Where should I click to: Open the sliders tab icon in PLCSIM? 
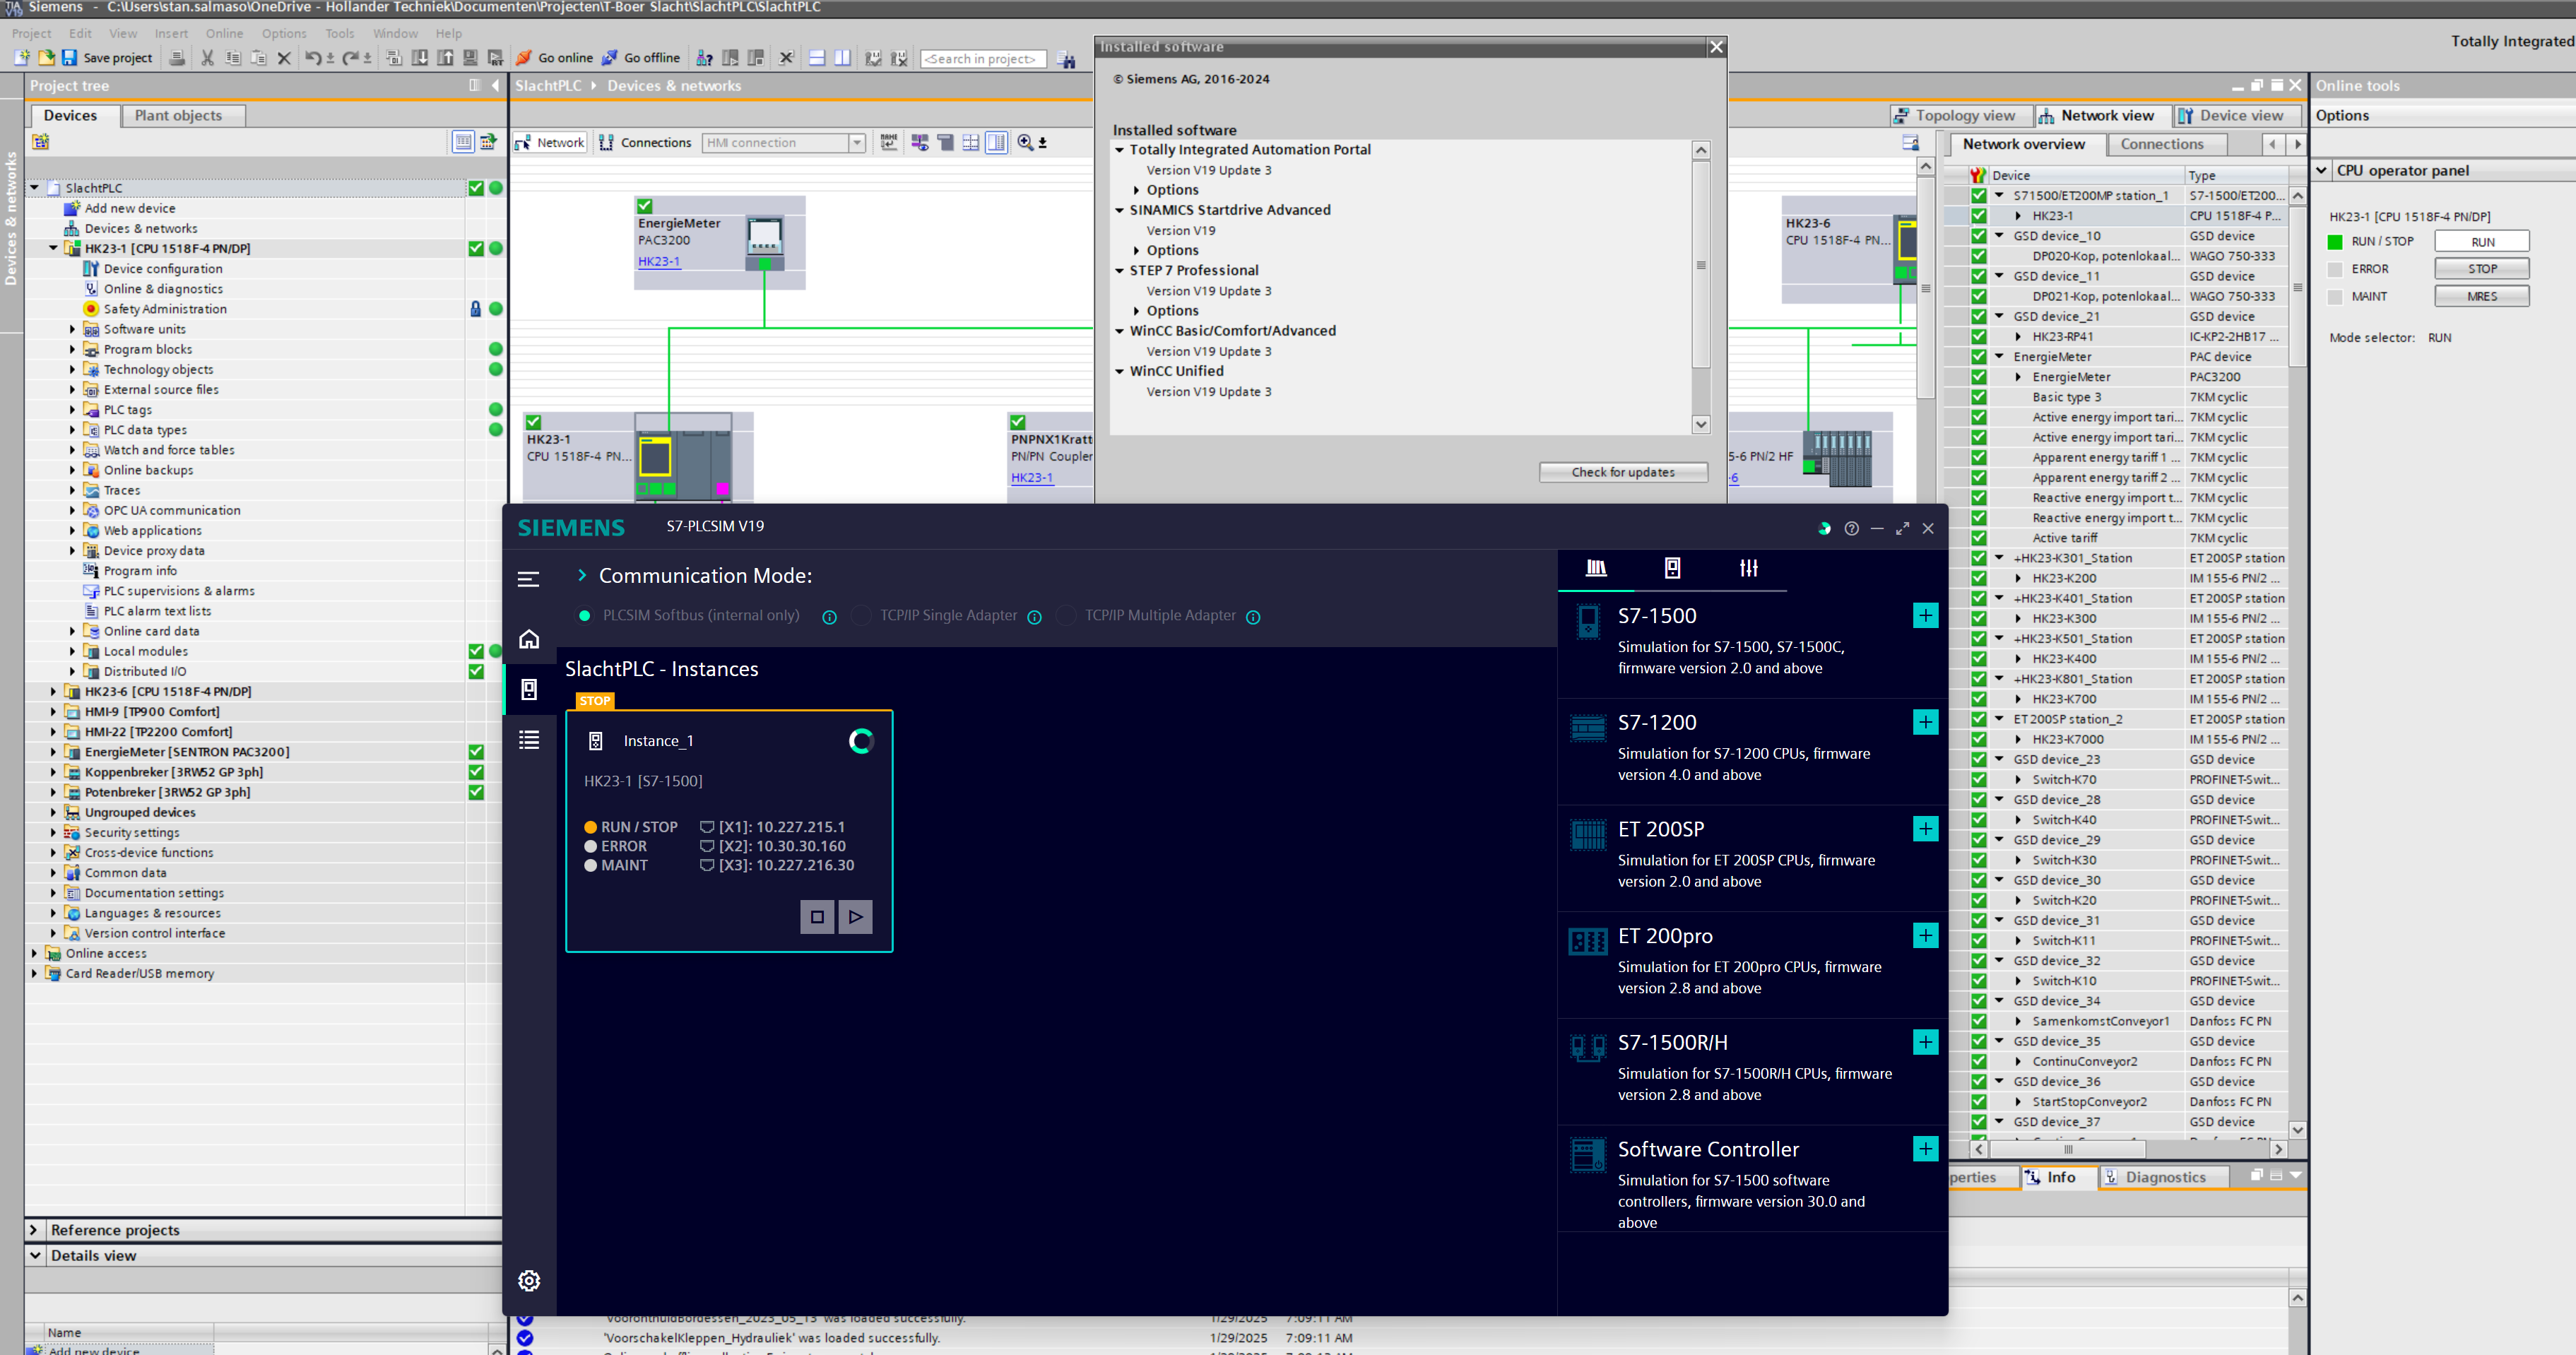pyautogui.click(x=1748, y=568)
